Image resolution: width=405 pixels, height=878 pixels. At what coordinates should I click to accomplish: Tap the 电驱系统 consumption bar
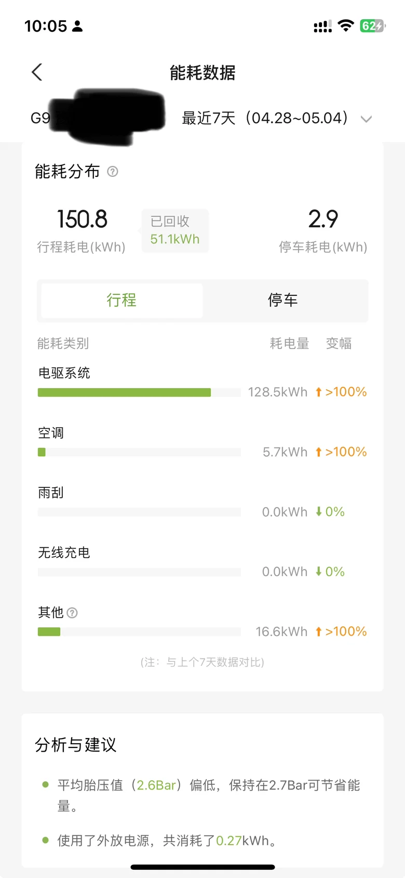[139, 393]
